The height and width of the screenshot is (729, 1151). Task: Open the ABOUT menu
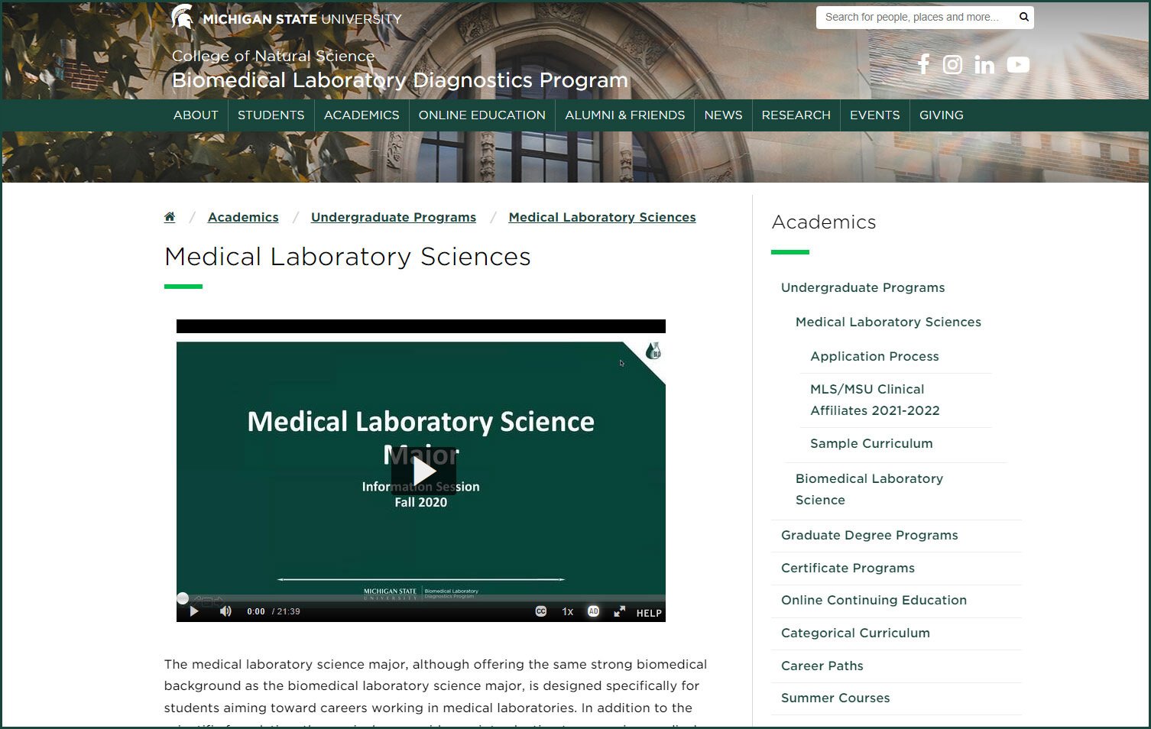tap(196, 115)
